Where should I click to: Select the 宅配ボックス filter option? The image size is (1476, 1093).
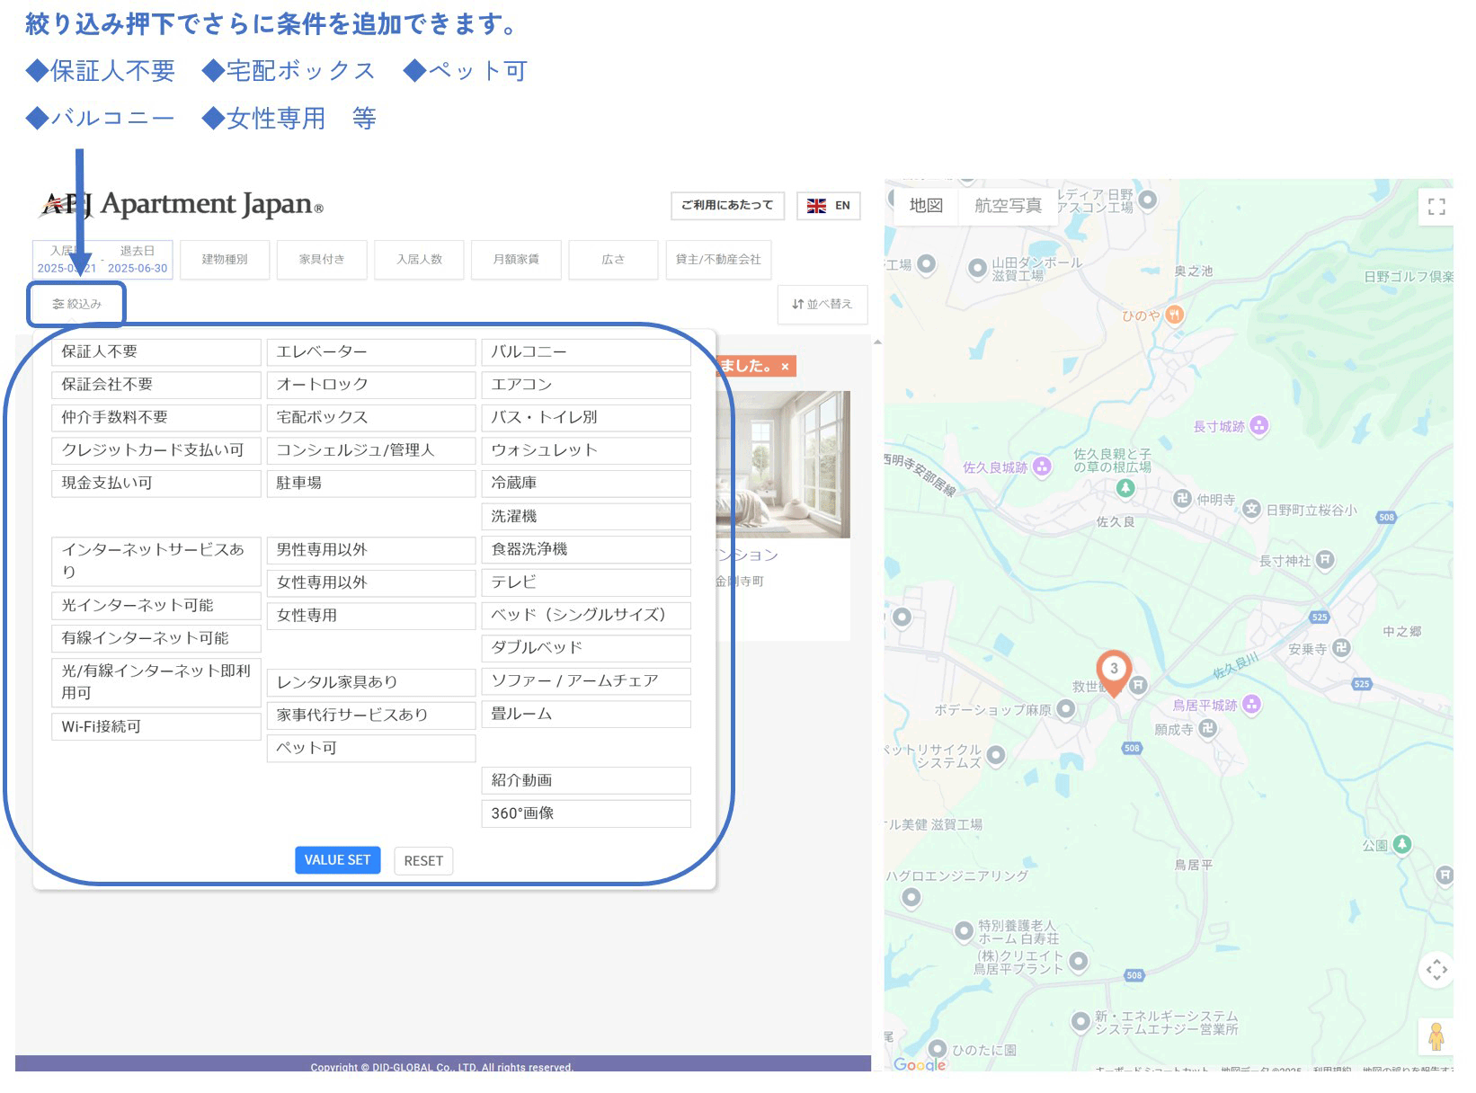tap(370, 418)
